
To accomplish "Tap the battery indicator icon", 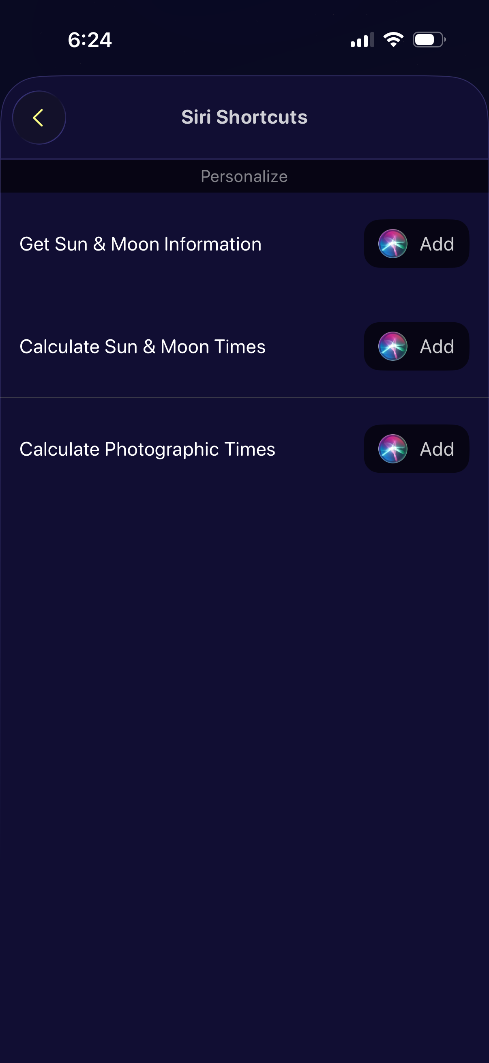I will click(429, 40).
